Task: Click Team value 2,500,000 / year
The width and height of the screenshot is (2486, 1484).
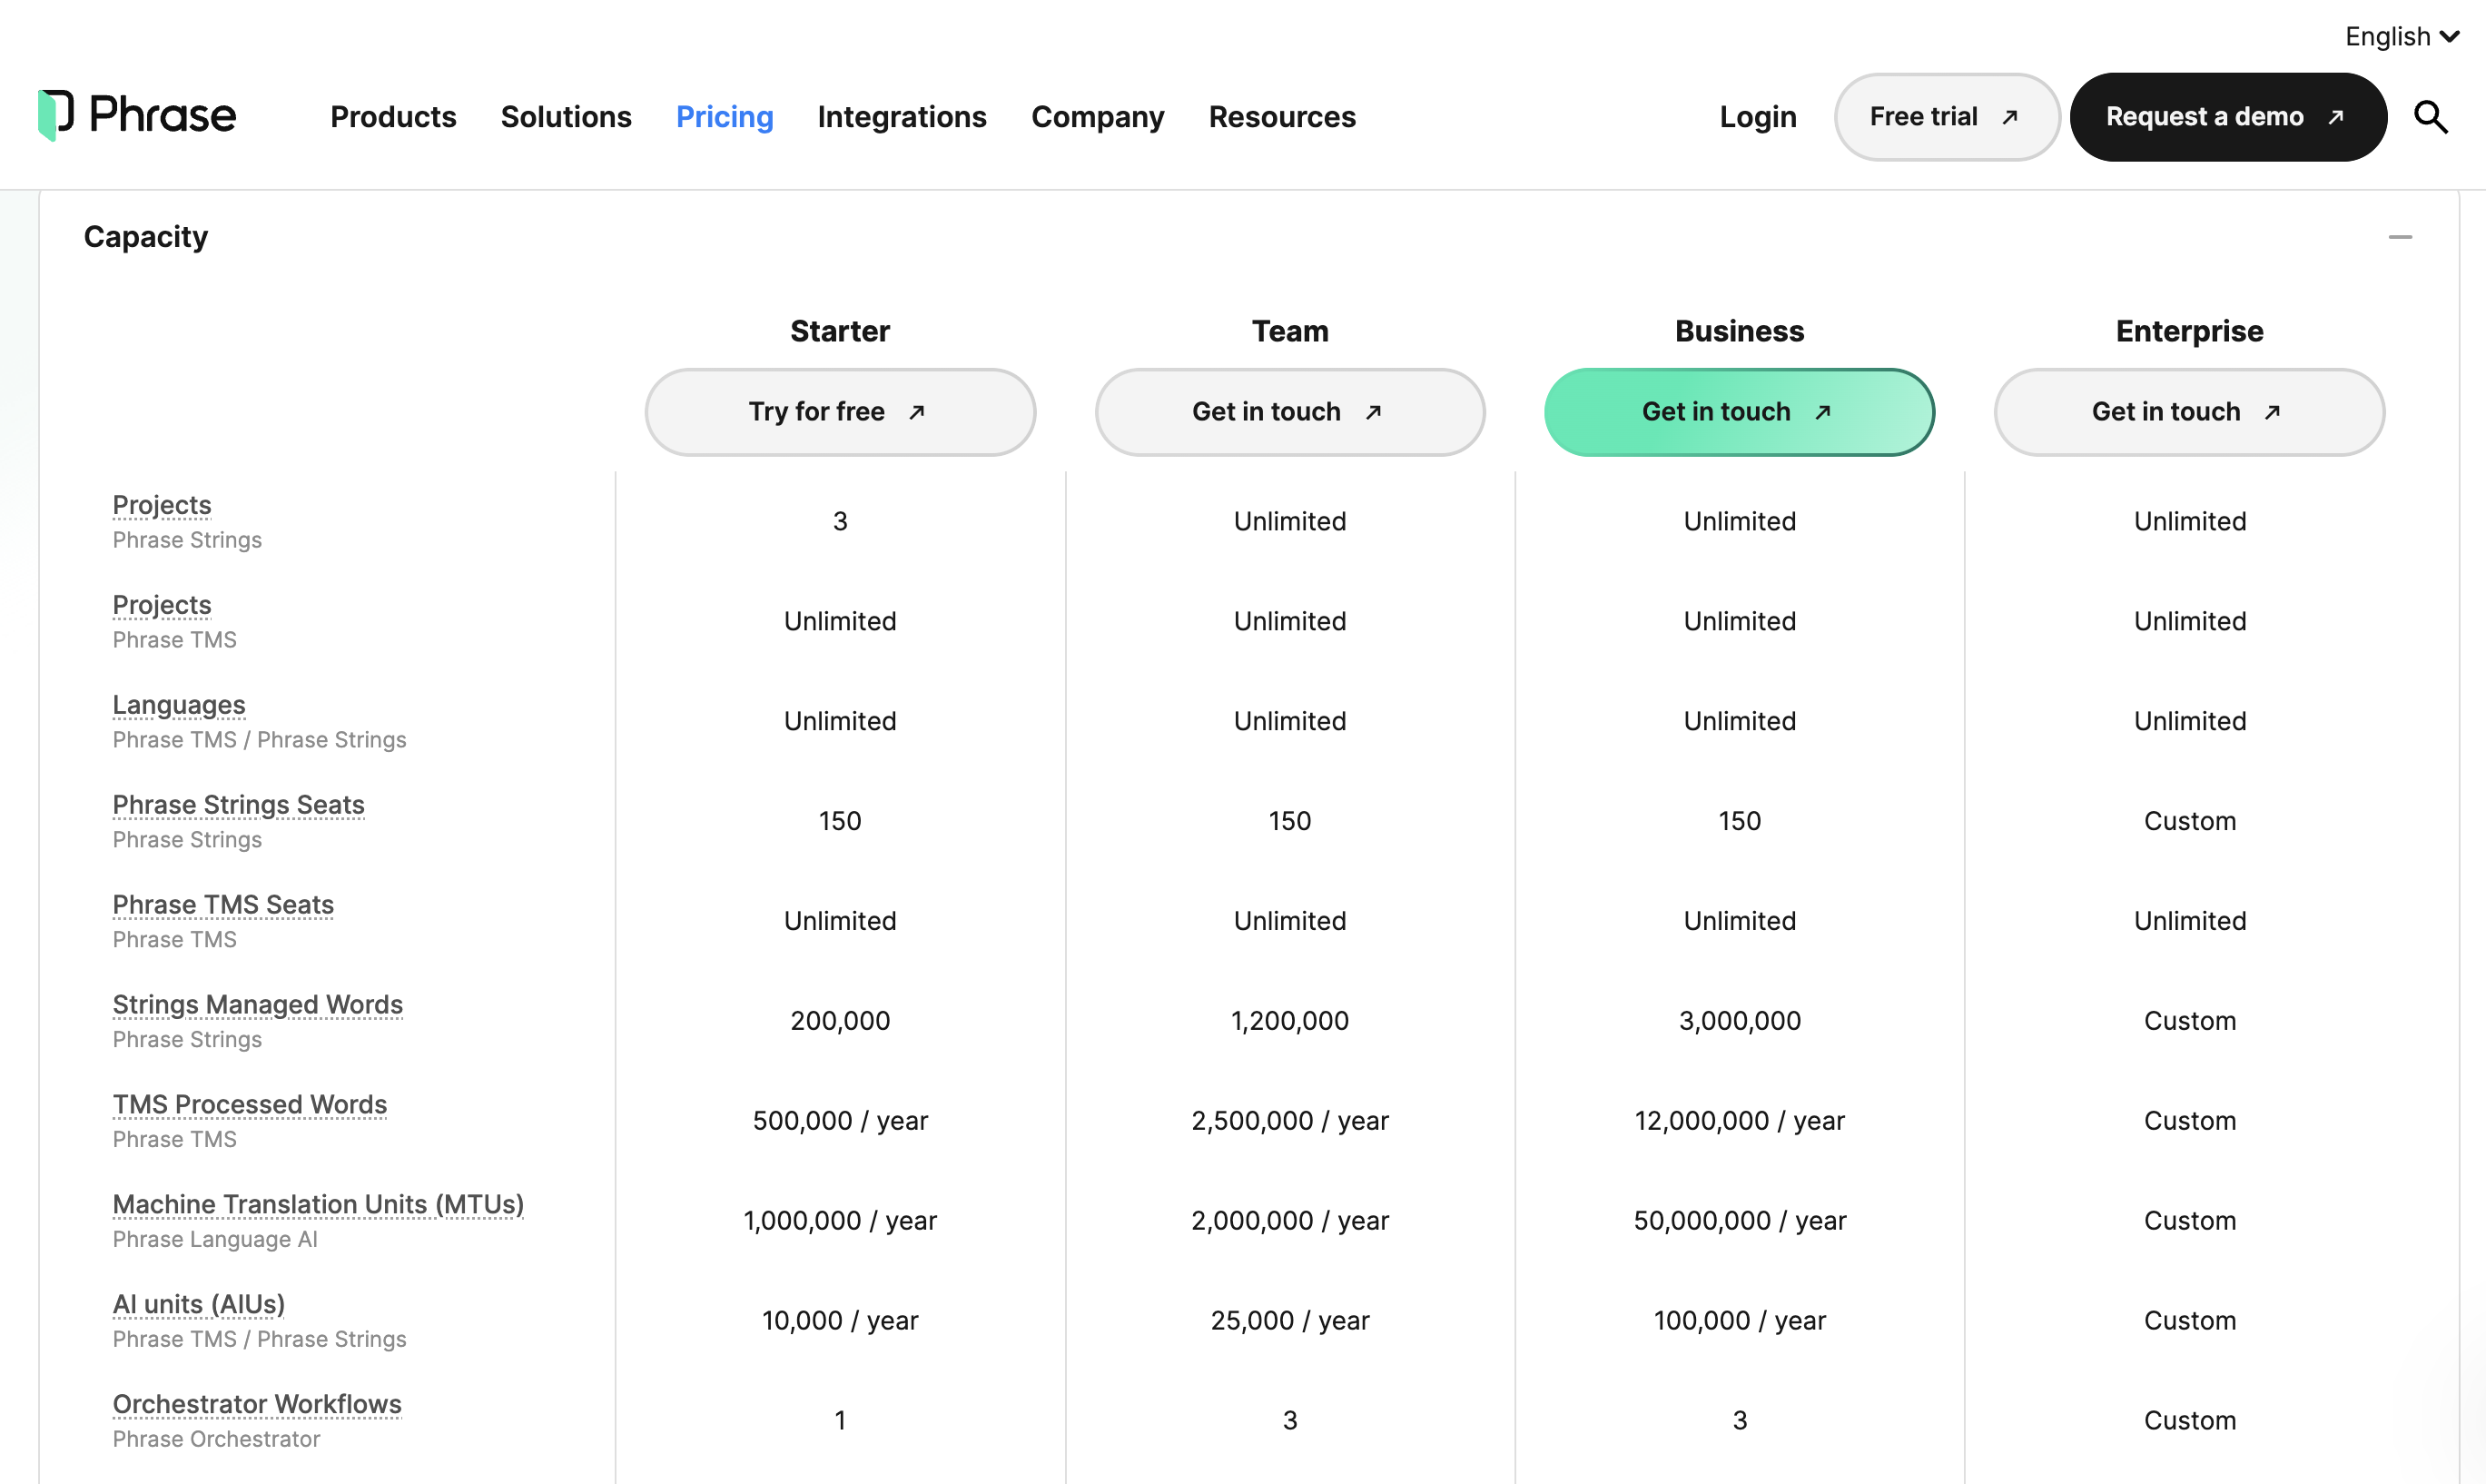Action: pos(1289,1121)
